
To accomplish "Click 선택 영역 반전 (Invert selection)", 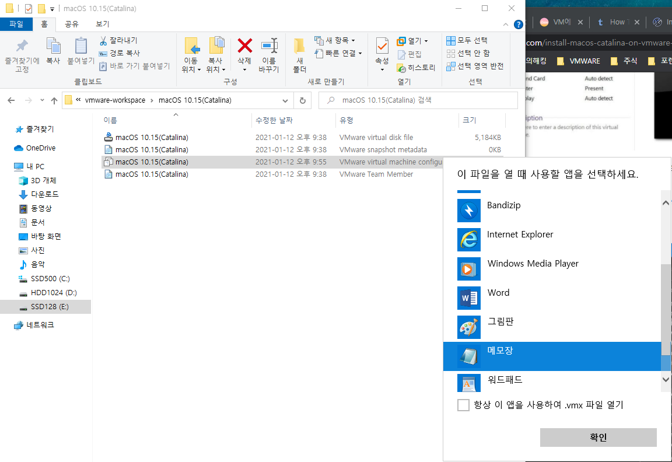I will [475, 66].
